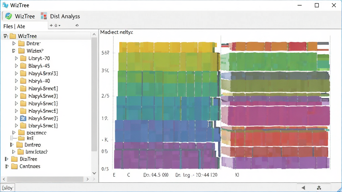The height and width of the screenshot is (192, 342).
Task: Click the Blaryb-45 folder icon
Action: tap(23, 66)
